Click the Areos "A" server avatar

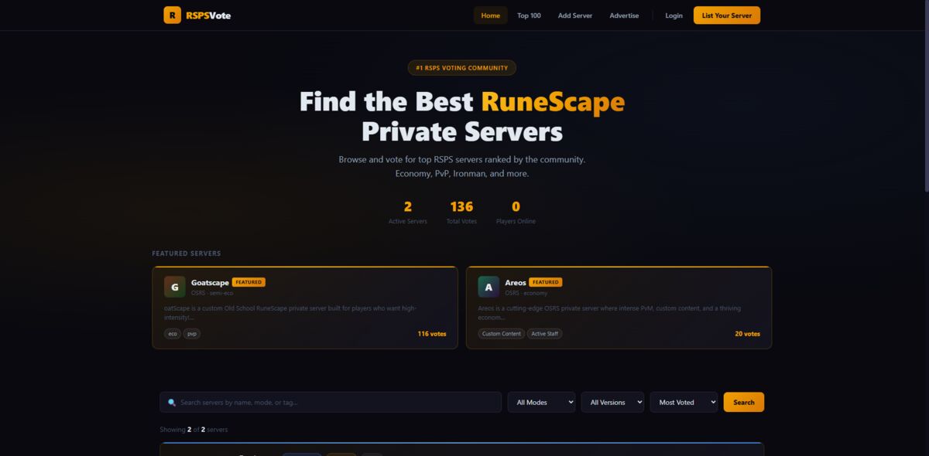point(488,287)
